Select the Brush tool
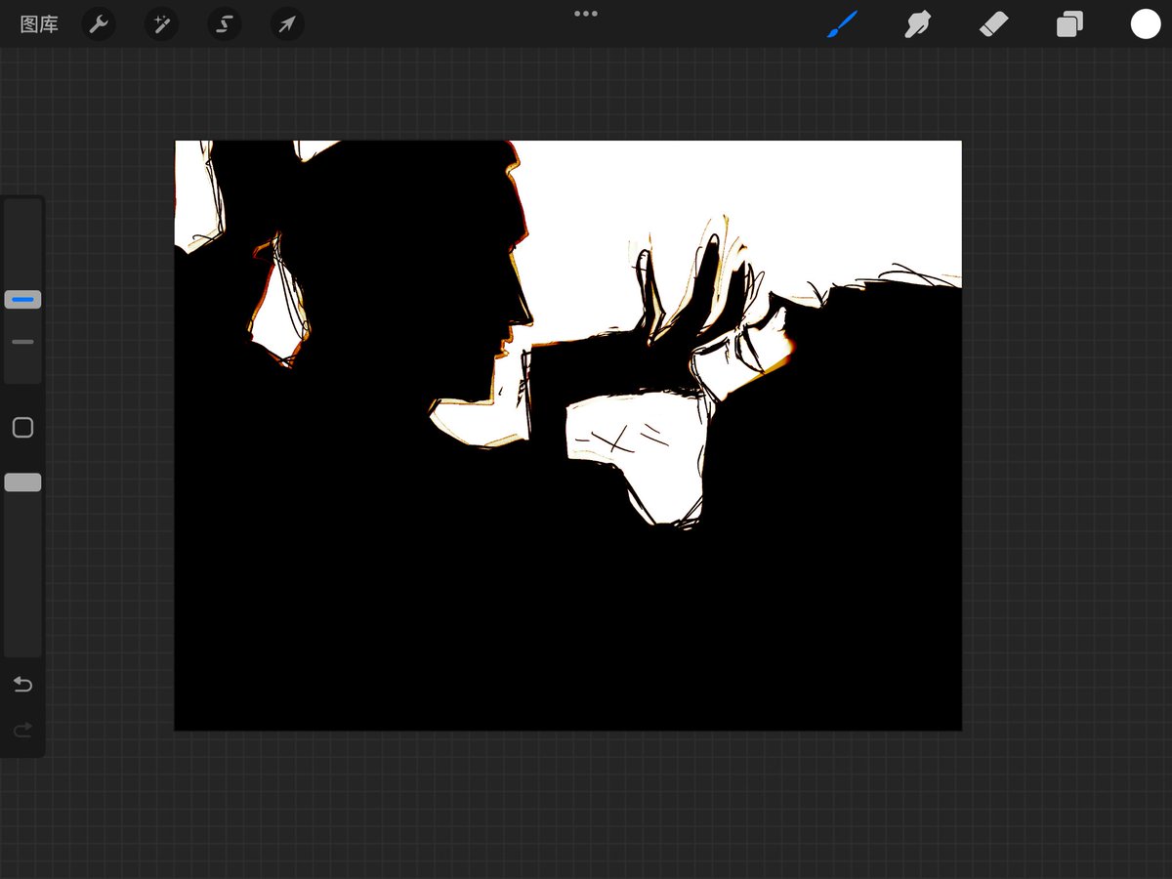The width and height of the screenshot is (1172, 879). 842,24
